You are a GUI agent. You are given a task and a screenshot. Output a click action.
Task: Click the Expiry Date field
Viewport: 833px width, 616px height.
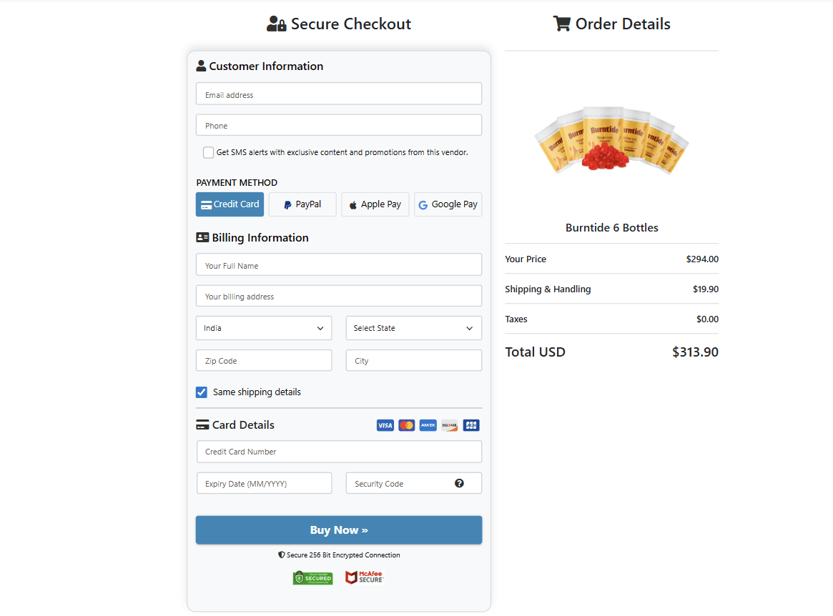tap(265, 483)
